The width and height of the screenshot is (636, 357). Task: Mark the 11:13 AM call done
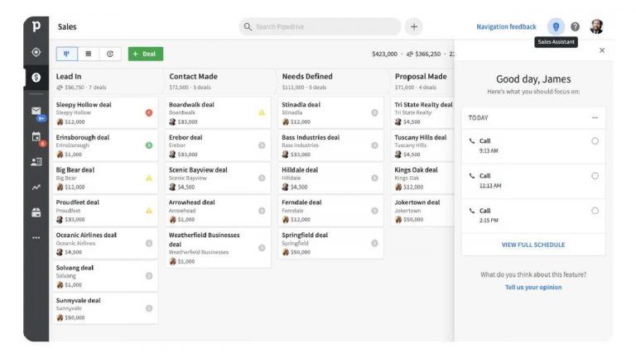[595, 176]
